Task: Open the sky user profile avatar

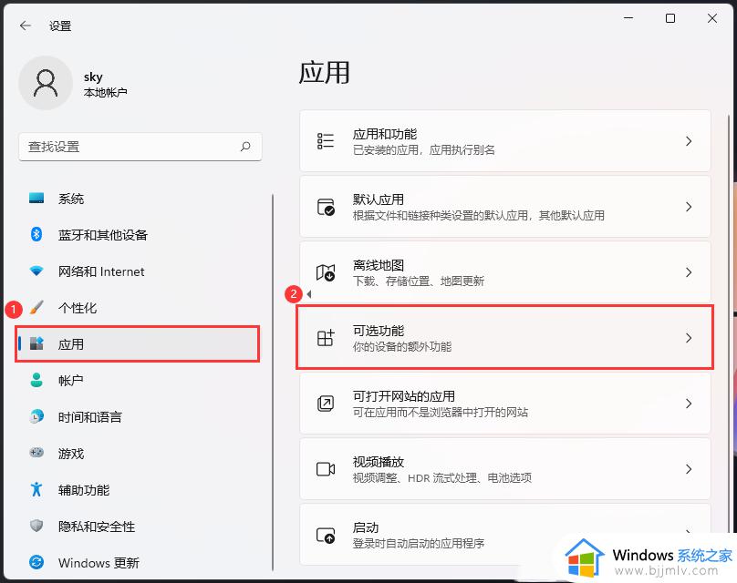Action: (46, 83)
